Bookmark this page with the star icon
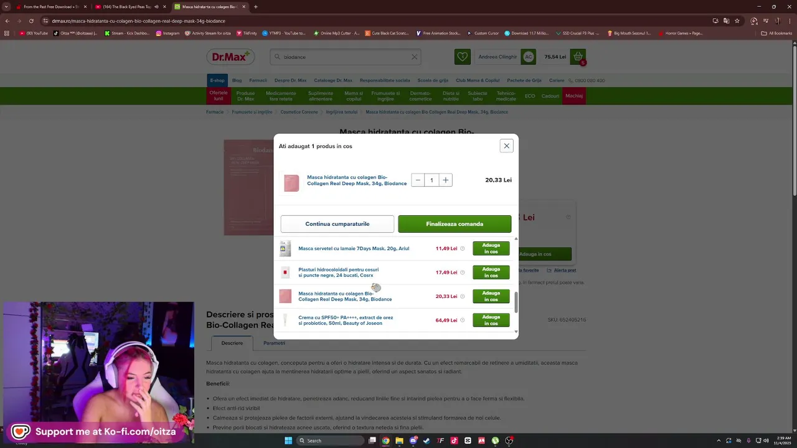 (x=737, y=21)
